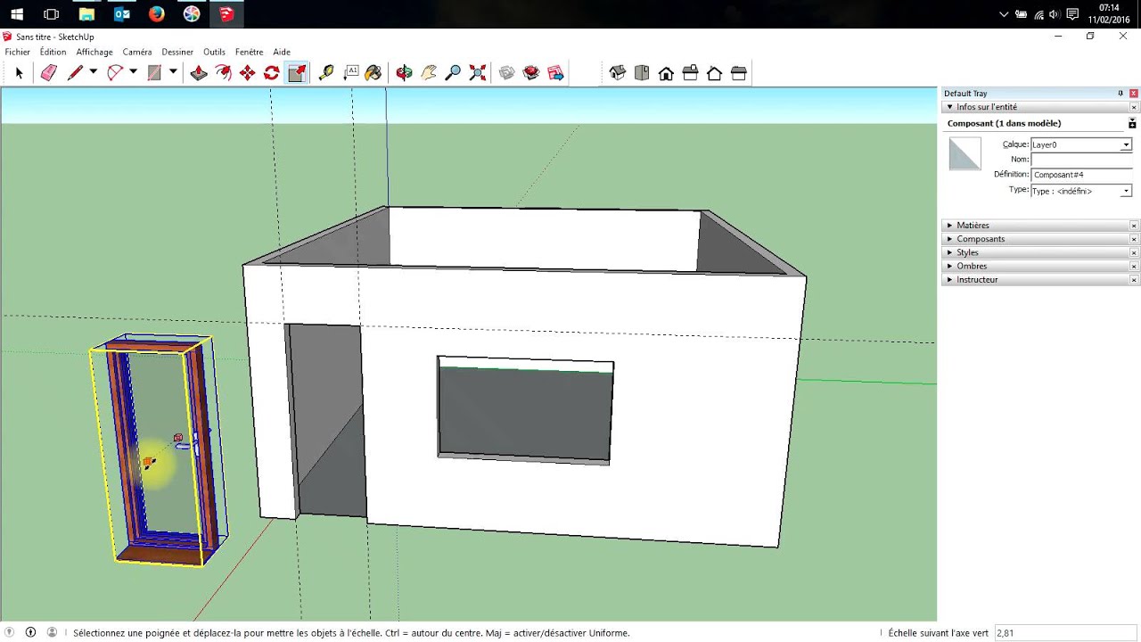This screenshot has height=642, width=1141.
Task: Select the red Move tool
Action: point(248,73)
